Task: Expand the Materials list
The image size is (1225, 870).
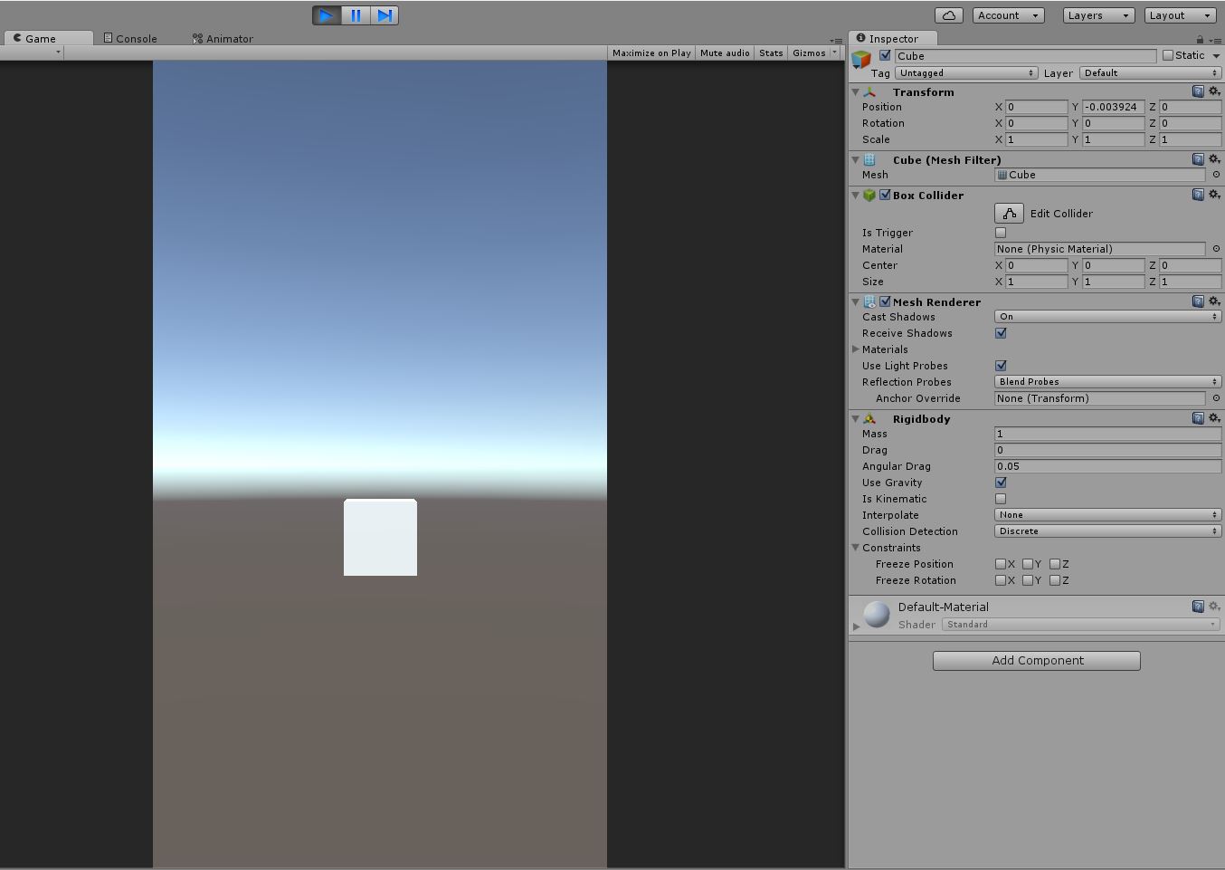Action: (855, 349)
